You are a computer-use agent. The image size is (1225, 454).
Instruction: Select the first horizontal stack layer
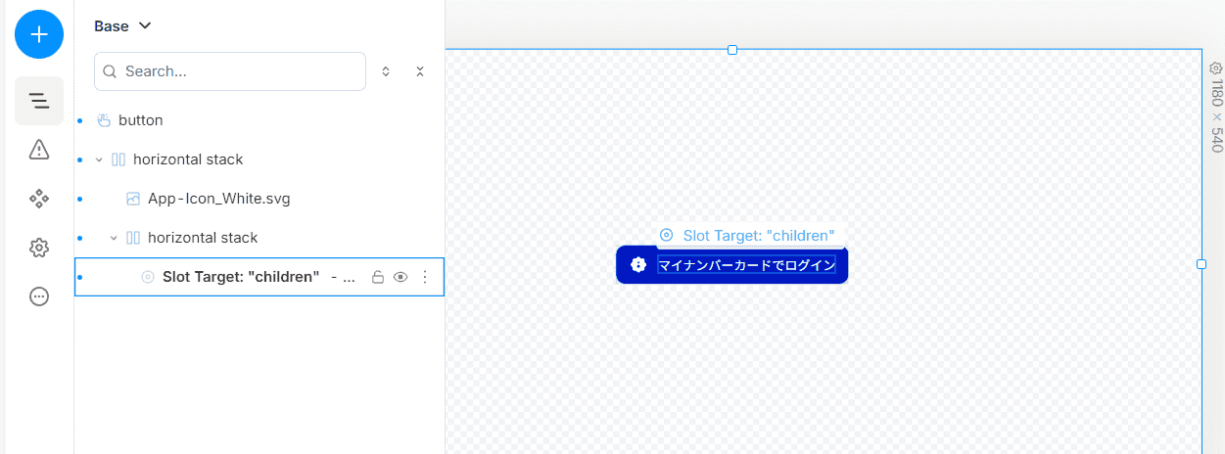point(259,159)
